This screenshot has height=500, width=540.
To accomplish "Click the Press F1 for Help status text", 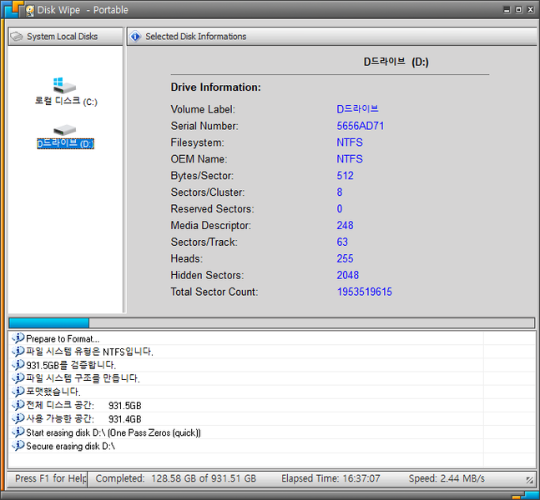I will coord(50,478).
